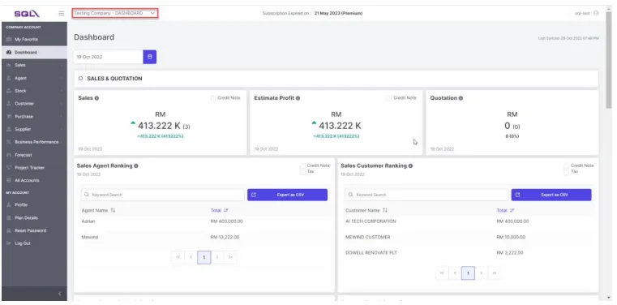Viewport: 617px width, 305px height.
Task: Click the Sales amount 413.222 K
Action: coord(159,126)
